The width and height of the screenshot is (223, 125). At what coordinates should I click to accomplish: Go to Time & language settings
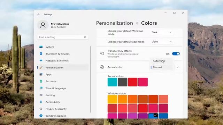click(x=63, y=88)
